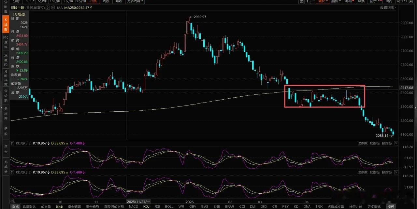
Task: Switch the chart to 周线 weekly period
Action: [x=106, y=1]
